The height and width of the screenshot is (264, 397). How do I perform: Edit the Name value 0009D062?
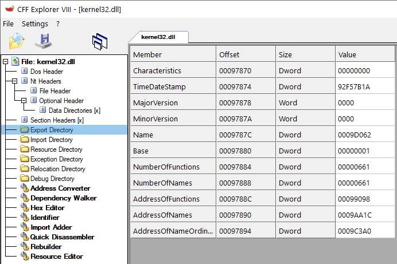(x=365, y=135)
